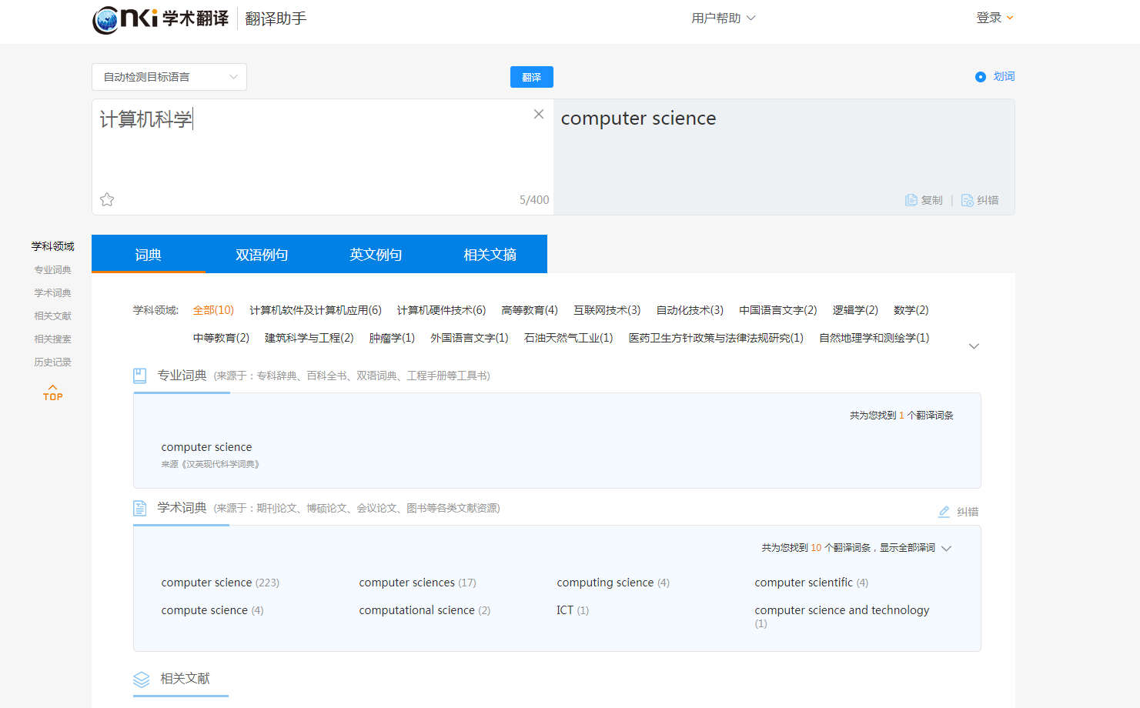Filter by 计算机软件及计算机应用(6)
This screenshot has width=1140, height=708.
(316, 310)
